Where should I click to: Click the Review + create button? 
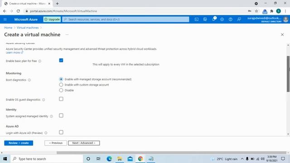tap(19, 143)
